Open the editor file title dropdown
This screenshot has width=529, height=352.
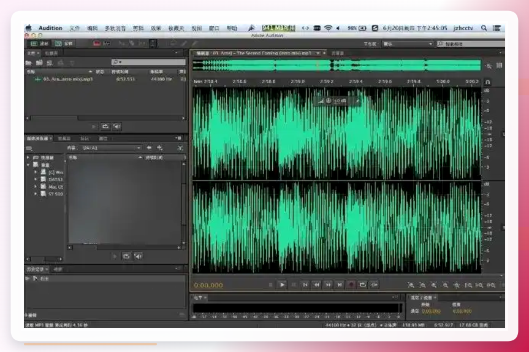(318, 53)
